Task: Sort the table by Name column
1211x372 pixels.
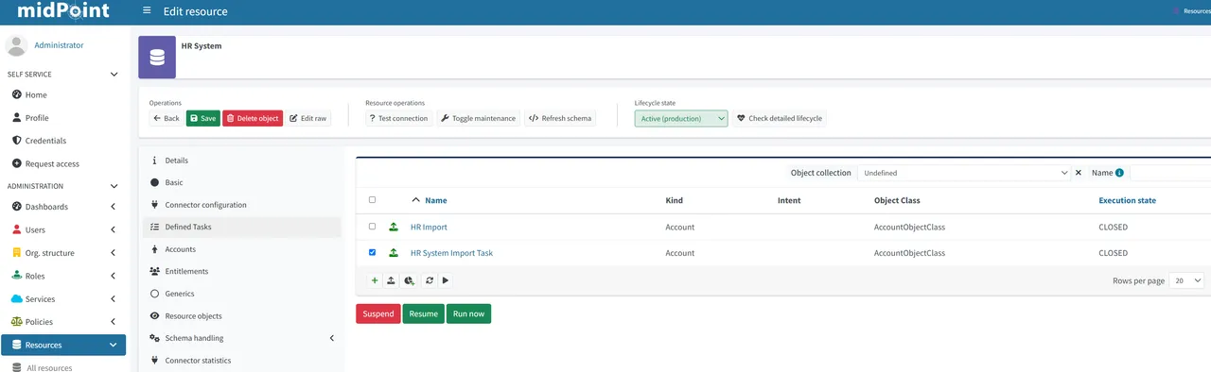Action: click(x=436, y=200)
